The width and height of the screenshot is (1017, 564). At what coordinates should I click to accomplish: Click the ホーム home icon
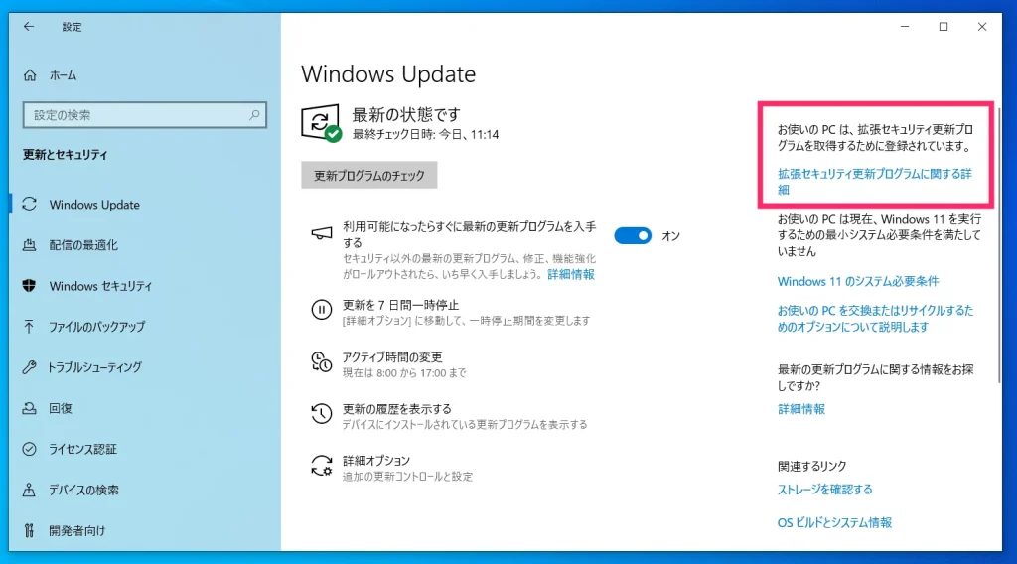point(30,75)
